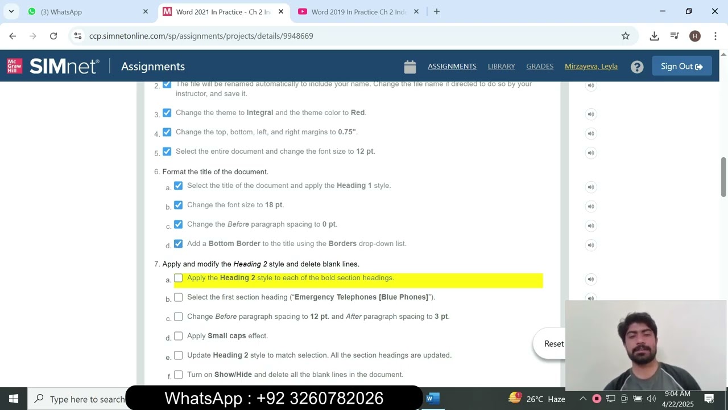Open the browser downloads icon
Viewport: 728px width, 410px height.
[x=655, y=36]
